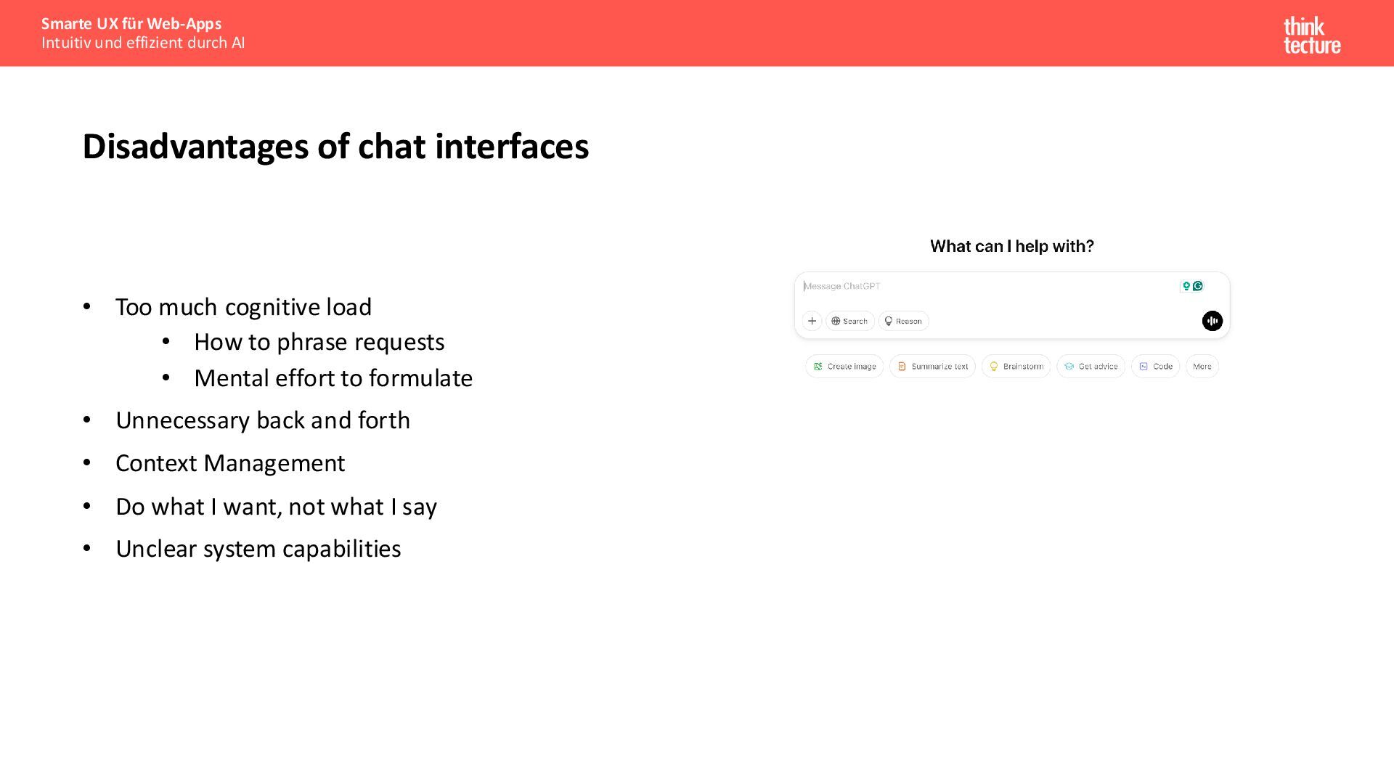Image resolution: width=1394 pixels, height=784 pixels.
Task: Click the plus attach button in the ChatGPT box
Action: [812, 321]
